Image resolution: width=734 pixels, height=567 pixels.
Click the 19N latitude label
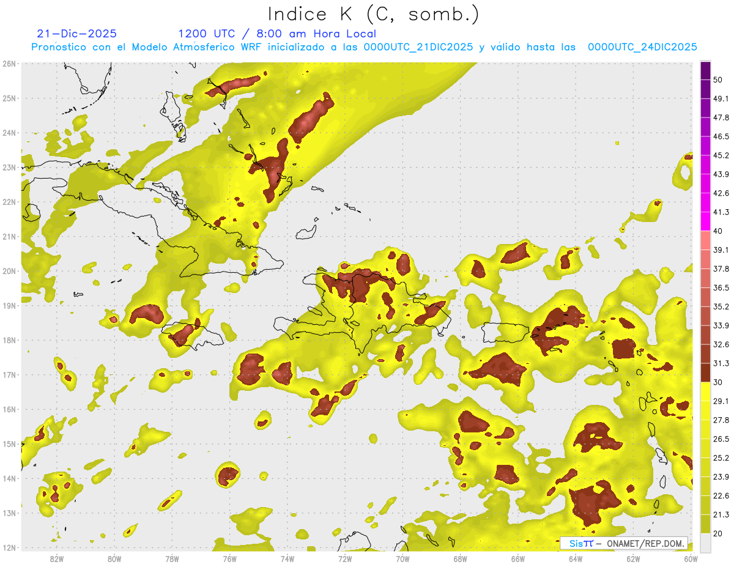click(9, 306)
